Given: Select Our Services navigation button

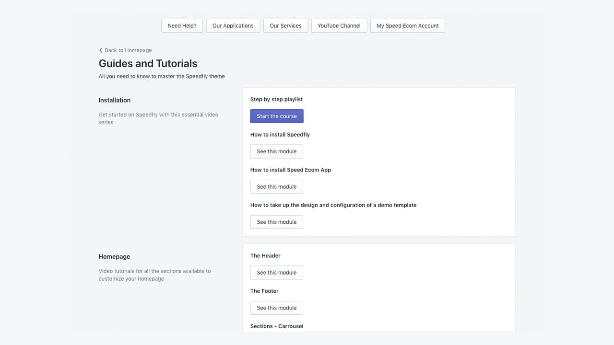Looking at the screenshot, I should click(285, 26).
